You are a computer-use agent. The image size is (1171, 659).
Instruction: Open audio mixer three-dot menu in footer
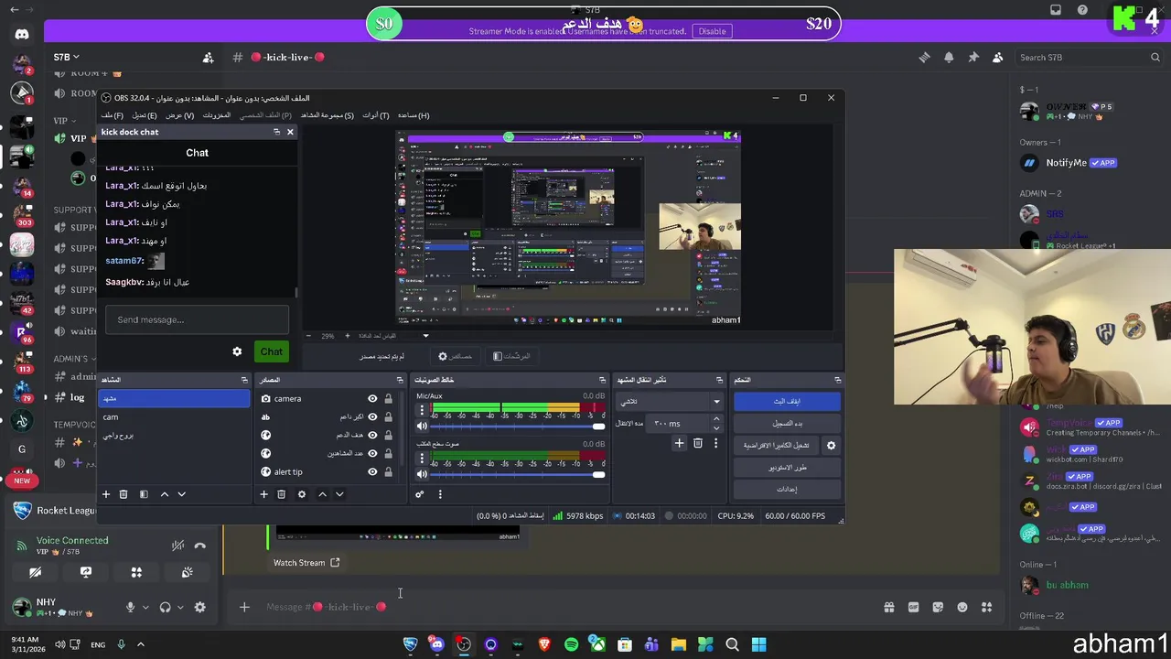[x=439, y=494]
